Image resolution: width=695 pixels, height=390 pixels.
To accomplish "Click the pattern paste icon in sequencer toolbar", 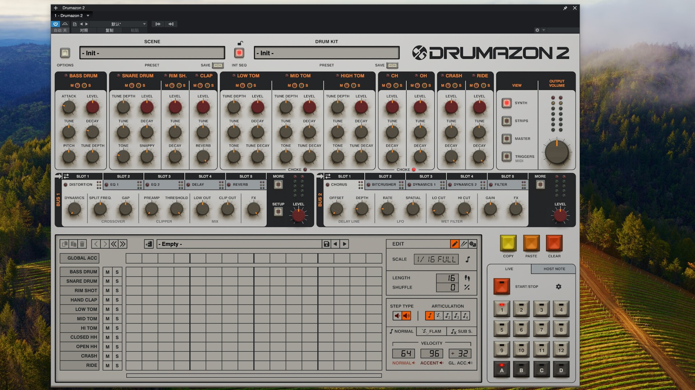I will coord(73,244).
